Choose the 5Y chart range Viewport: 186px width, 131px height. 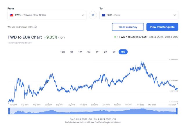coord(114,52)
